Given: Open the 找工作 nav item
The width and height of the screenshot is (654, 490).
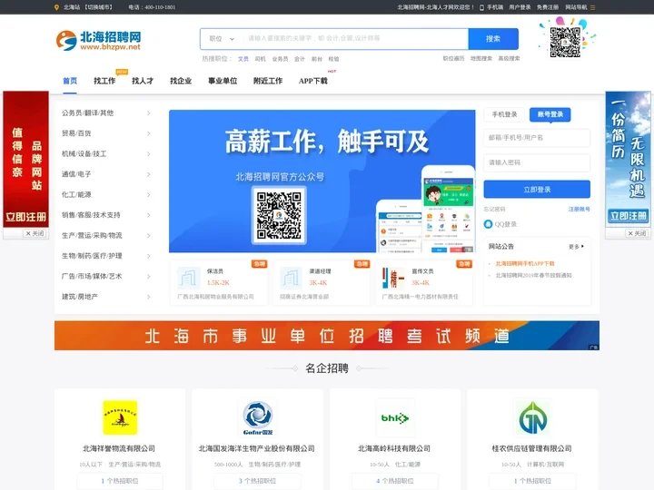Looking at the screenshot, I should (104, 81).
